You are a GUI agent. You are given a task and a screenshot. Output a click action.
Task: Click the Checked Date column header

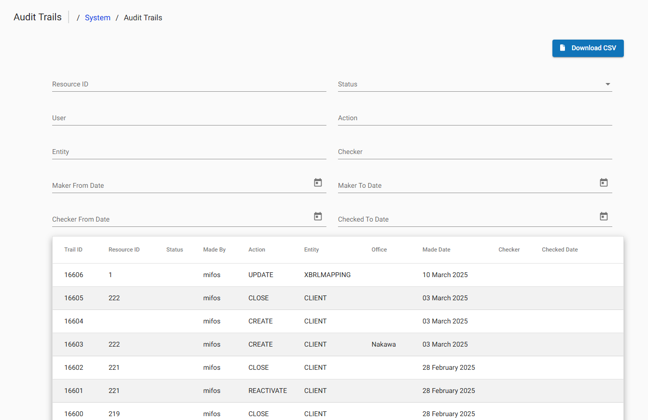pyautogui.click(x=560, y=250)
